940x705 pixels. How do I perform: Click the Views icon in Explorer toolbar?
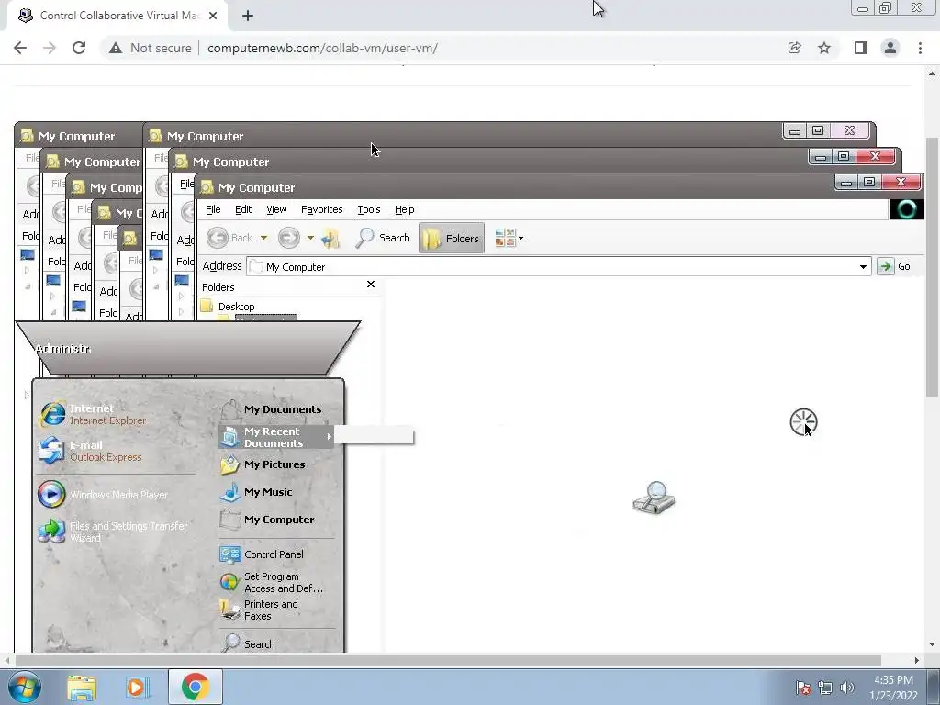(x=505, y=238)
